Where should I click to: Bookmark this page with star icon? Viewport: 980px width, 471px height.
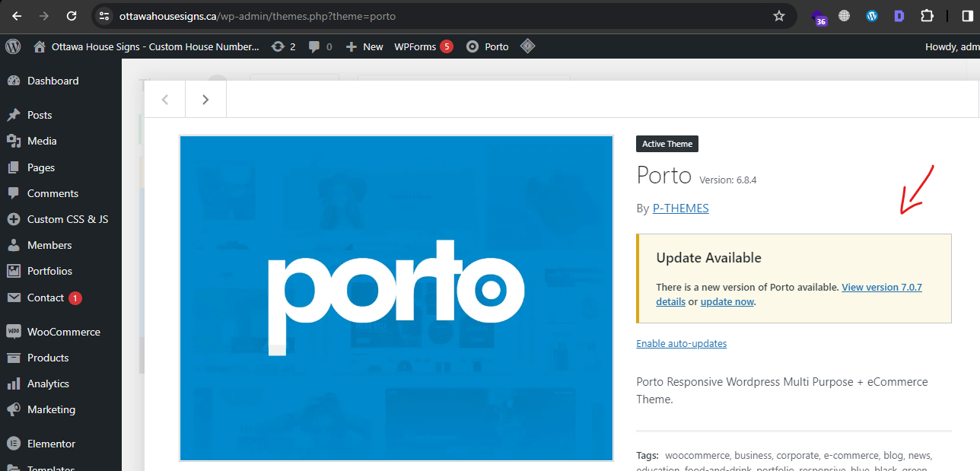click(x=778, y=16)
